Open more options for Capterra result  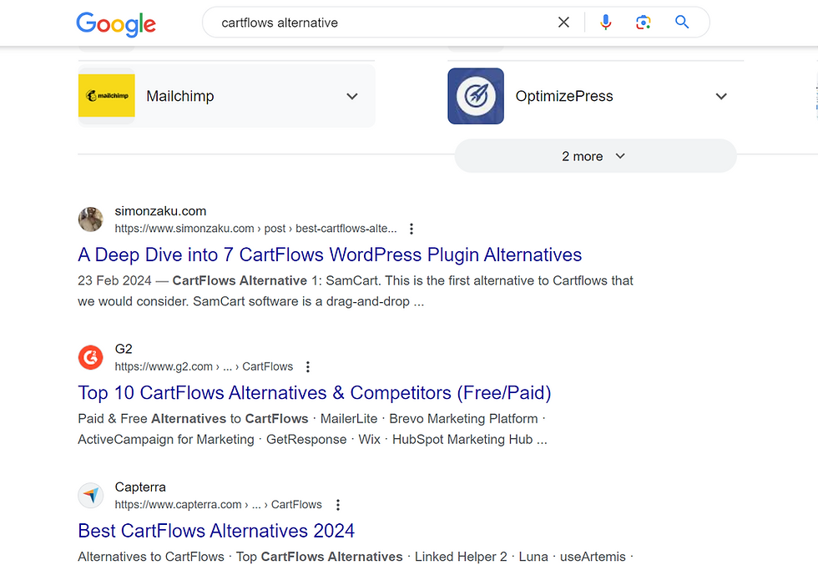(337, 505)
